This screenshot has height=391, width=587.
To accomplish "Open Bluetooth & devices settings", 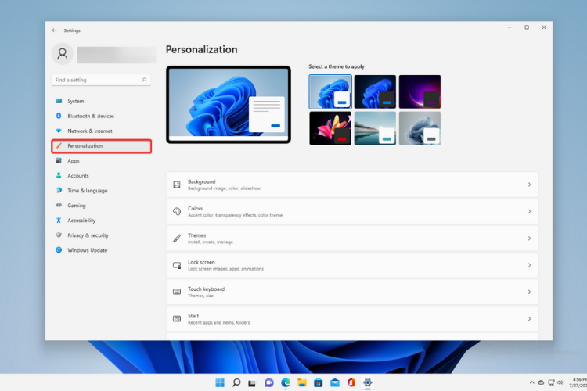I will pyautogui.click(x=90, y=116).
